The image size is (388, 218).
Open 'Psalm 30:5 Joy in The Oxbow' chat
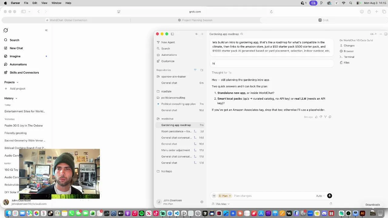tap(24, 126)
